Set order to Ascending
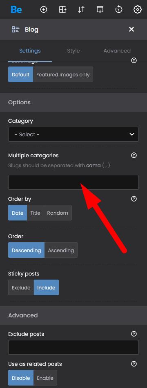 [61, 250]
